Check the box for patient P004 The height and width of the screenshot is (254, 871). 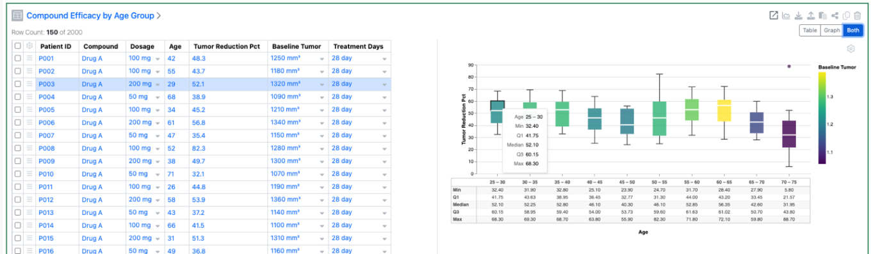[x=18, y=97]
